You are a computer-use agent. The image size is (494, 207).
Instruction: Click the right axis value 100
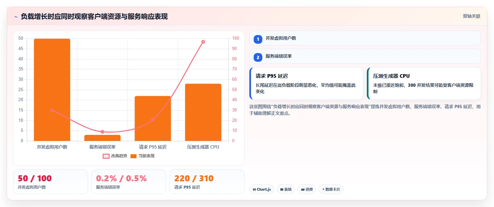tap(236, 38)
